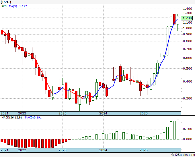
Task: Click the latest green candlestick near 1.230
Action: pyautogui.click(x=178, y=20)
